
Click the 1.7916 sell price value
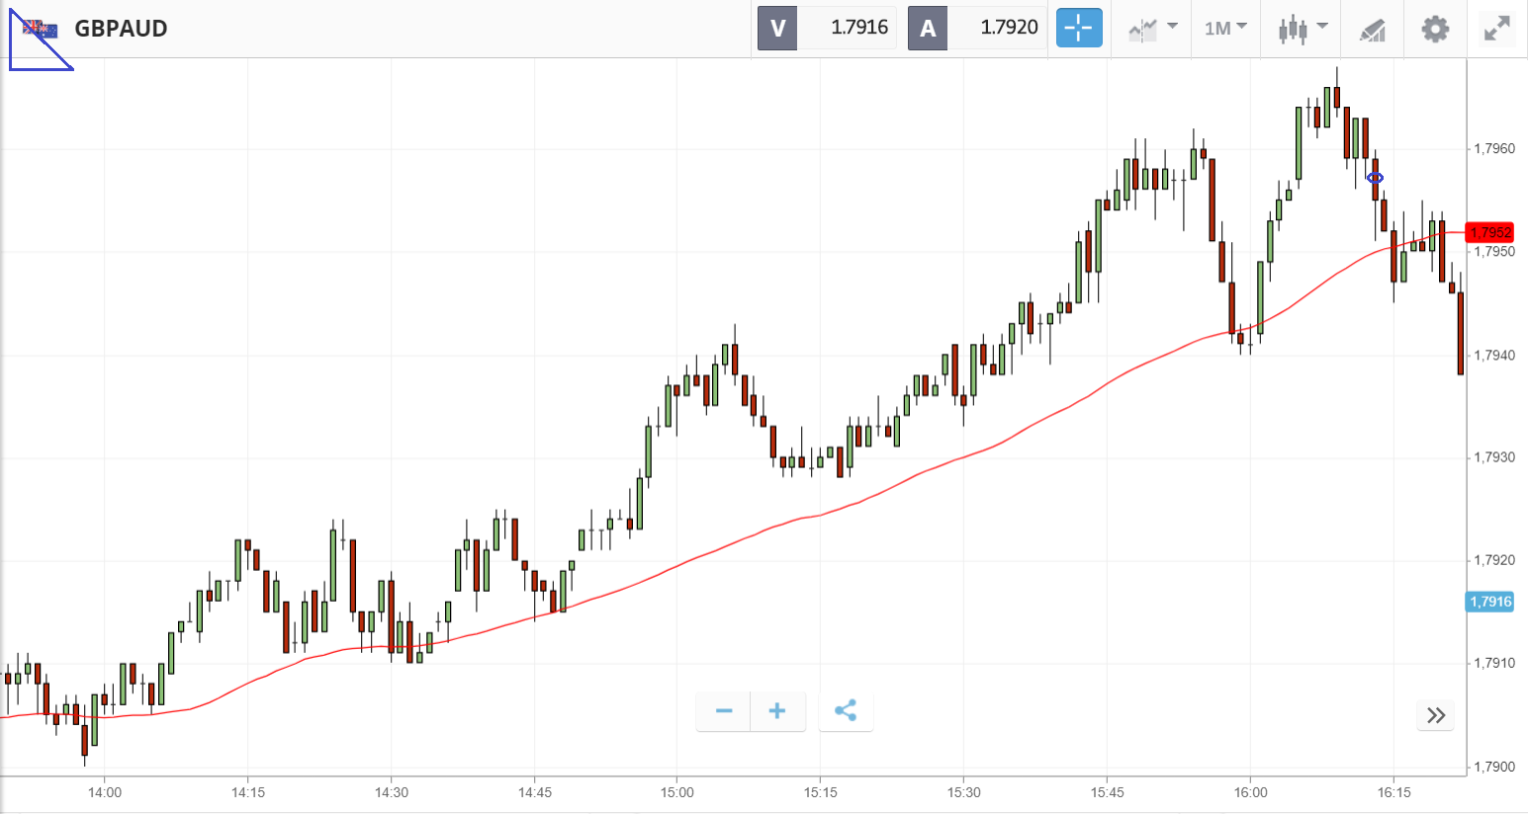coord(858,28)
